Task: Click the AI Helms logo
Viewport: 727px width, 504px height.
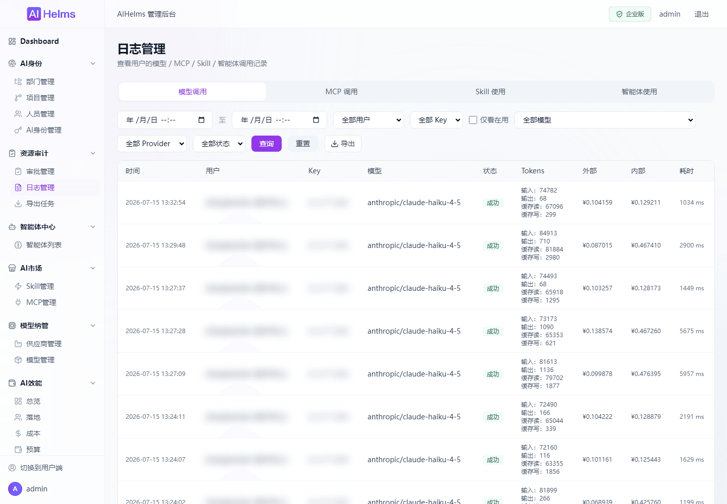Action: (x=51, y=14)
